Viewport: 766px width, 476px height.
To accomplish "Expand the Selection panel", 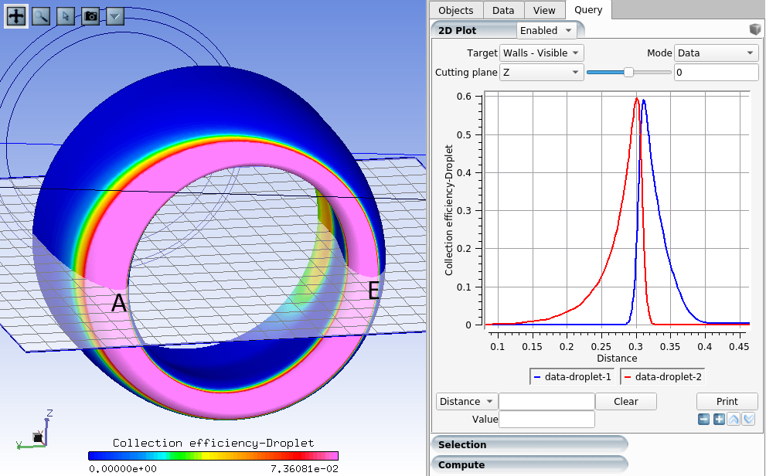I will click(529, 444).
